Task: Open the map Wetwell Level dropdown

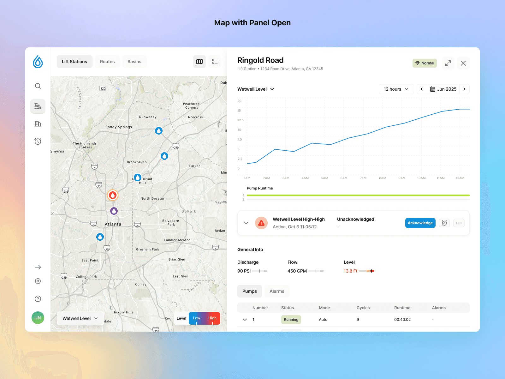Action: (x=80, y=318)
